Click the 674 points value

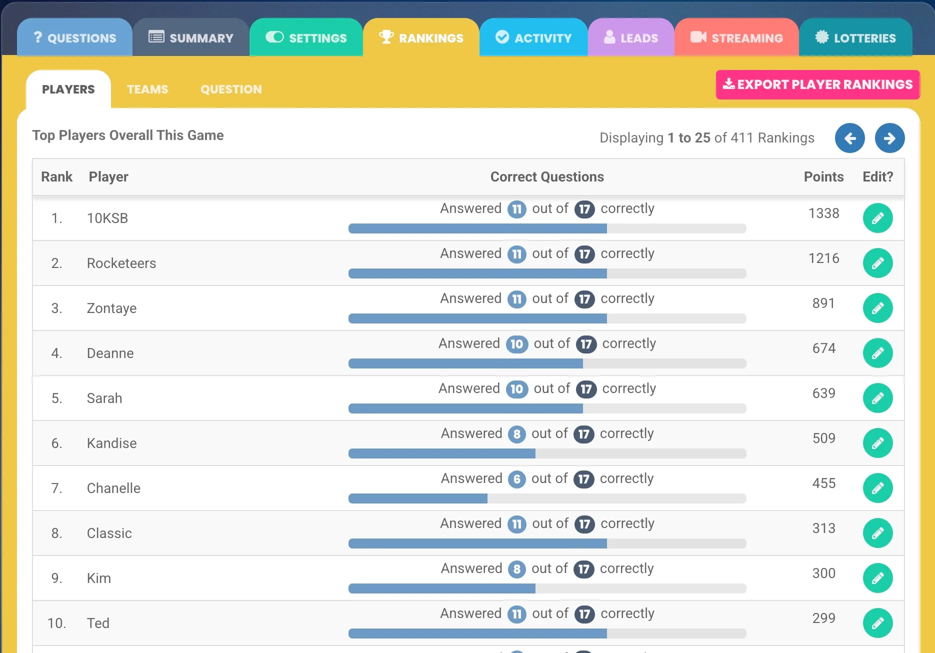coord(823,348)
